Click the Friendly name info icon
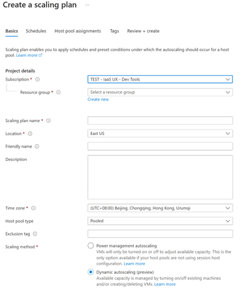 (37, 147)
